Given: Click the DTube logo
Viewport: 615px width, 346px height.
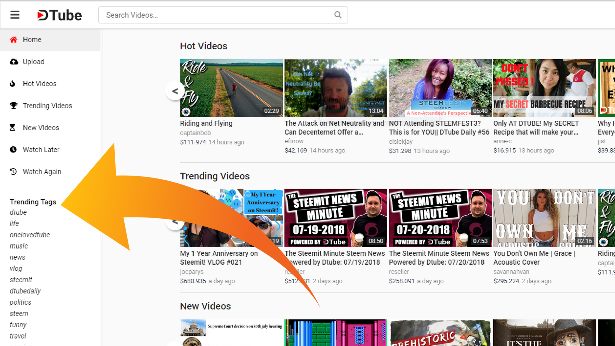Looking at the screenshot, I should 60,15.
